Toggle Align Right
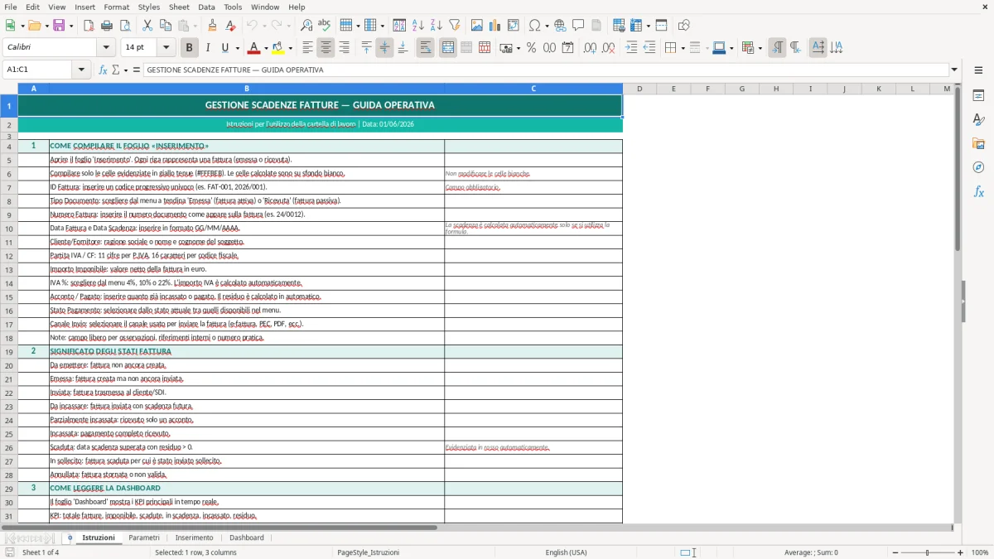 (344, 48)
